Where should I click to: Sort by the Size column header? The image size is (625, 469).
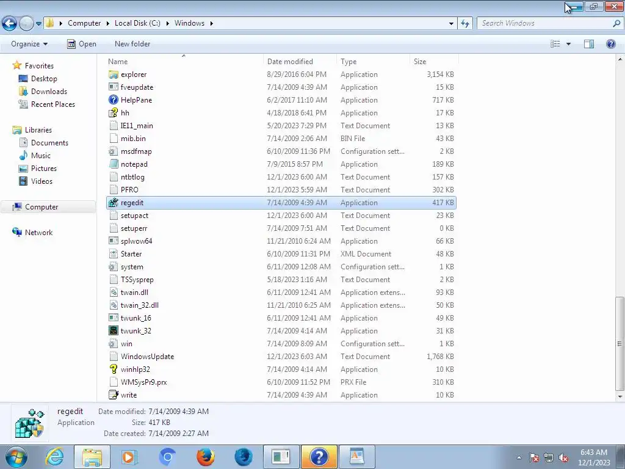pyautogui.click(x=434, y=62)
